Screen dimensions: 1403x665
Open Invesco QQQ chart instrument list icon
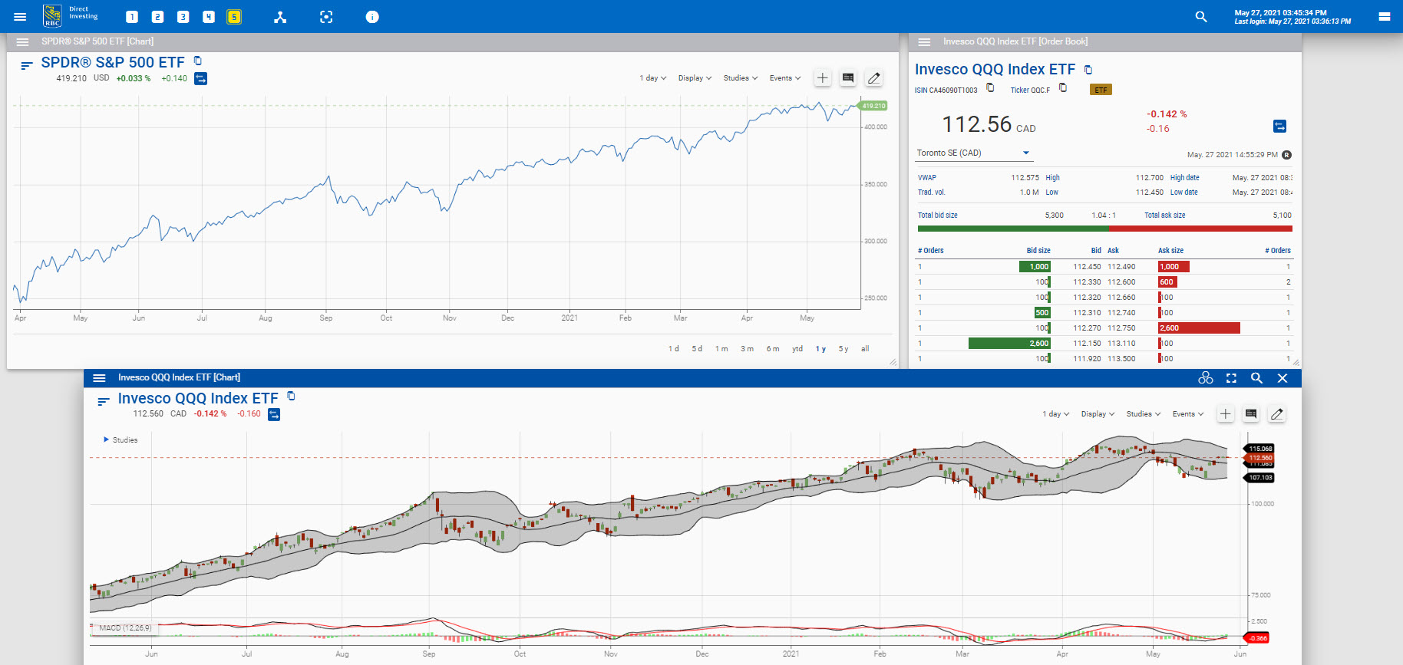click(104, 401)
